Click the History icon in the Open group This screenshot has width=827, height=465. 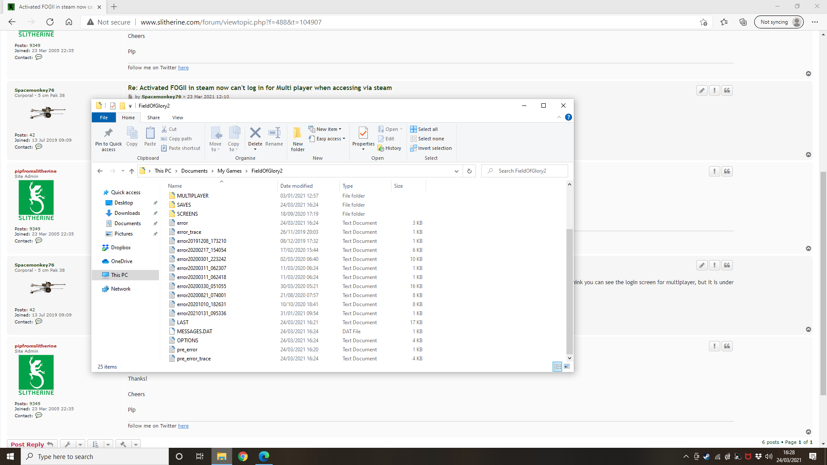click(x=389, y=148)
